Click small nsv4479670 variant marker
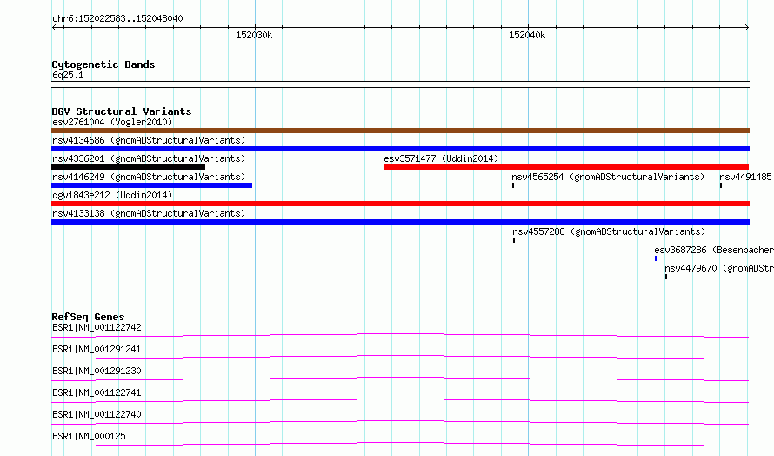Viewport: 774px width, 456px height. click(666, 277)
